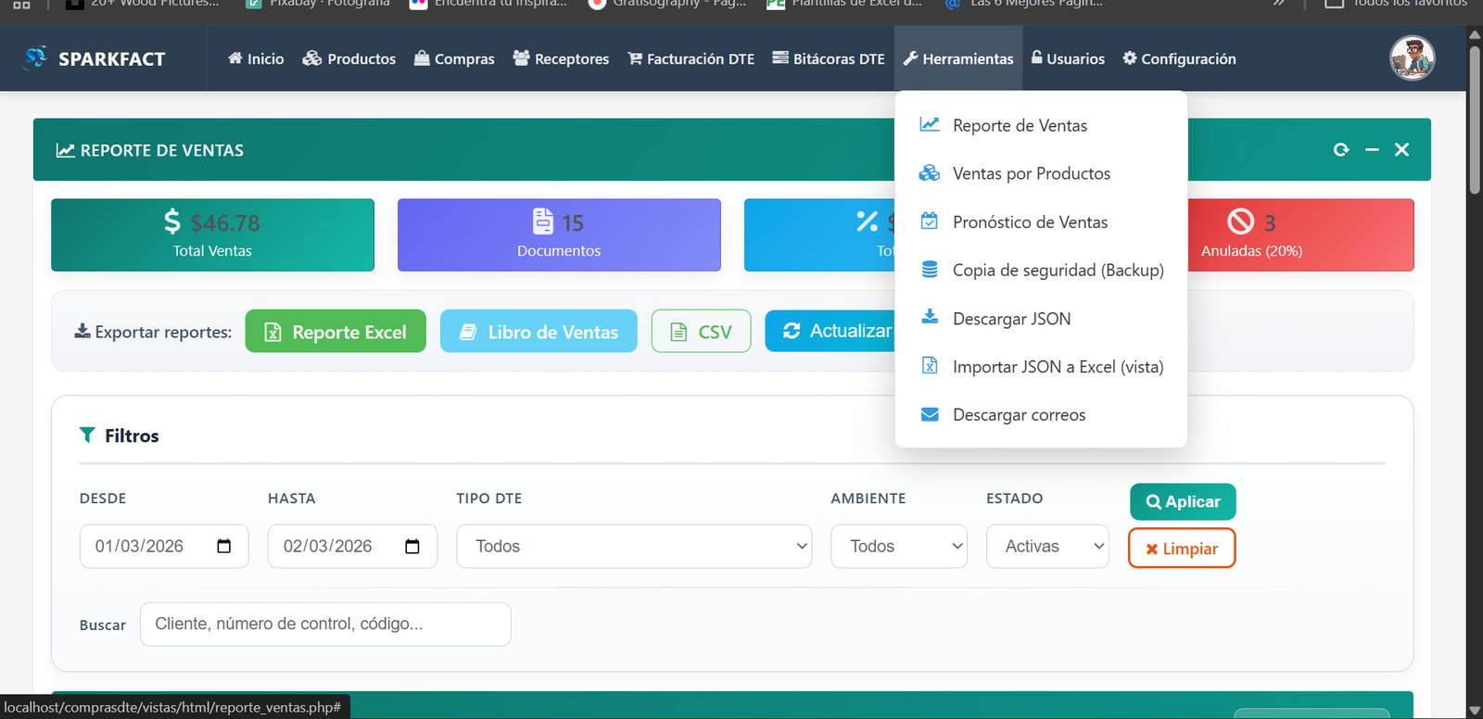The image size is (1483, 719).
Task: Select Ventas por Productos menu entry
Action: (x=1031, y=173)
